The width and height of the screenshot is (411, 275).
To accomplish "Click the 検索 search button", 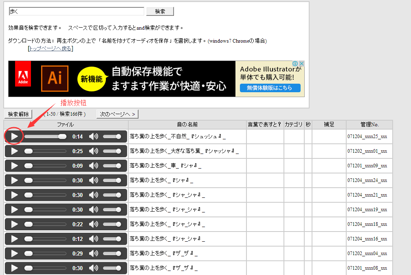I will pyautogui.click(x=160, y=11).
